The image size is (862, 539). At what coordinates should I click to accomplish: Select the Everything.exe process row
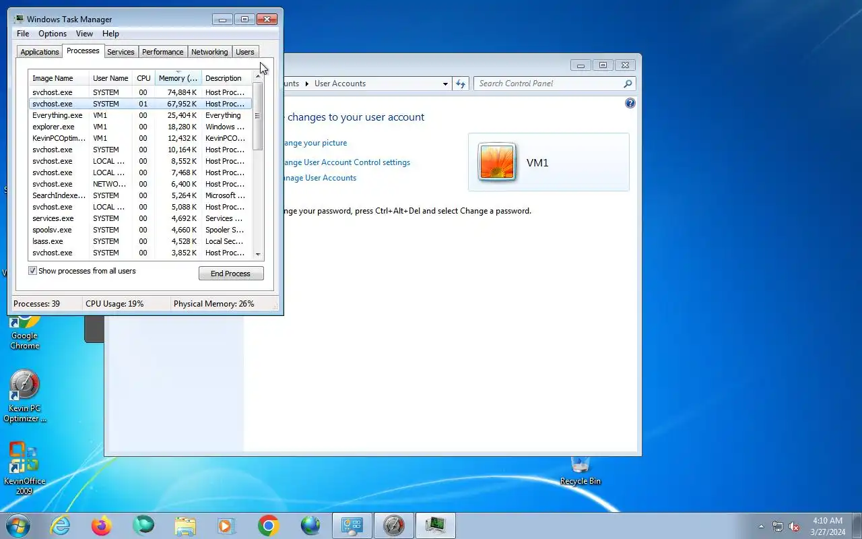click(x=140, y=115)
